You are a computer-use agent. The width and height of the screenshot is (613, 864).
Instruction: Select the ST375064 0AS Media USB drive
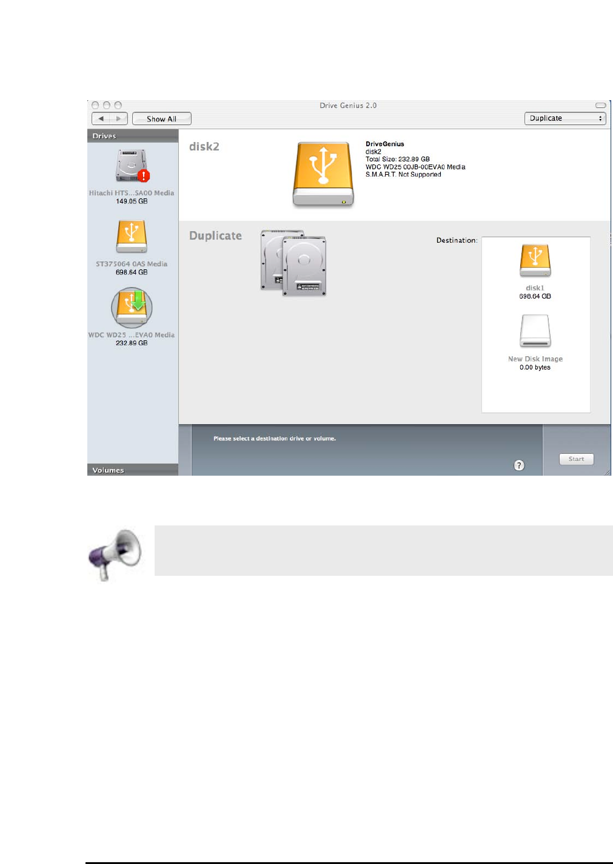(132, 236)
